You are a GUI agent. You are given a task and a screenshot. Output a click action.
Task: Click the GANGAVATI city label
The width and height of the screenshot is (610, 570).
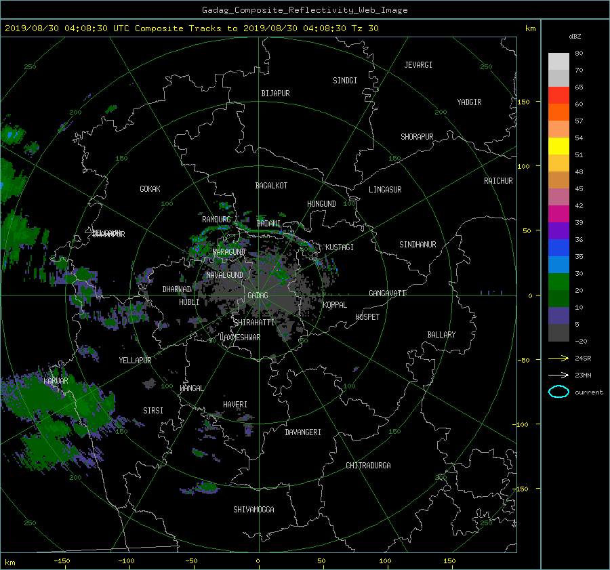pos(387,293)
